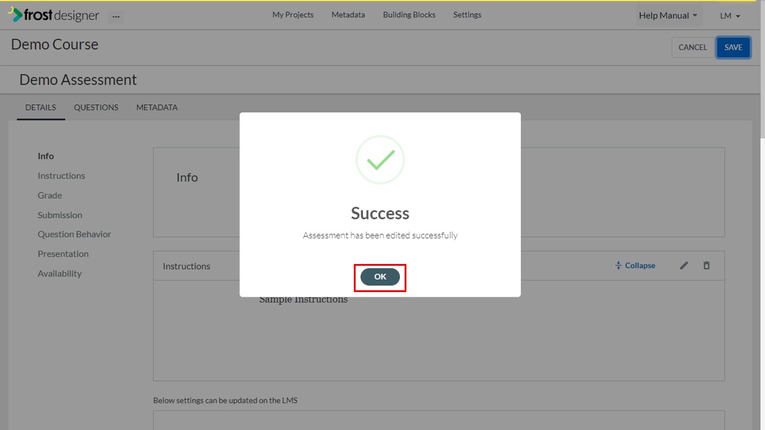Jump to Instructions section in sidebar
Image resolution: width=765 pixels, height=430 pixels.
tap(62, 176)
